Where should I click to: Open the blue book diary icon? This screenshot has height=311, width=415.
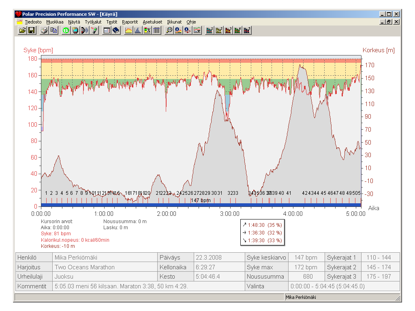point(116,30)
